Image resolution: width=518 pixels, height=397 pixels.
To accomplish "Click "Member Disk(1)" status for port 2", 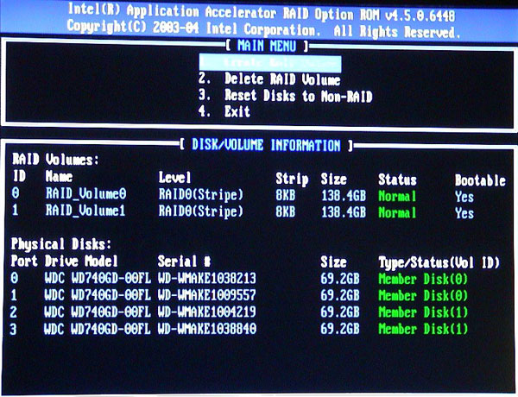I will pos(423,312).
